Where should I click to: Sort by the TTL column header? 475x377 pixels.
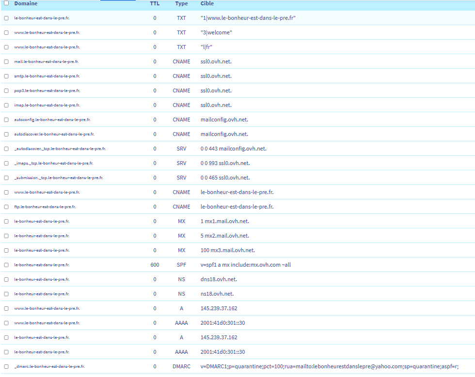[155, 3]
